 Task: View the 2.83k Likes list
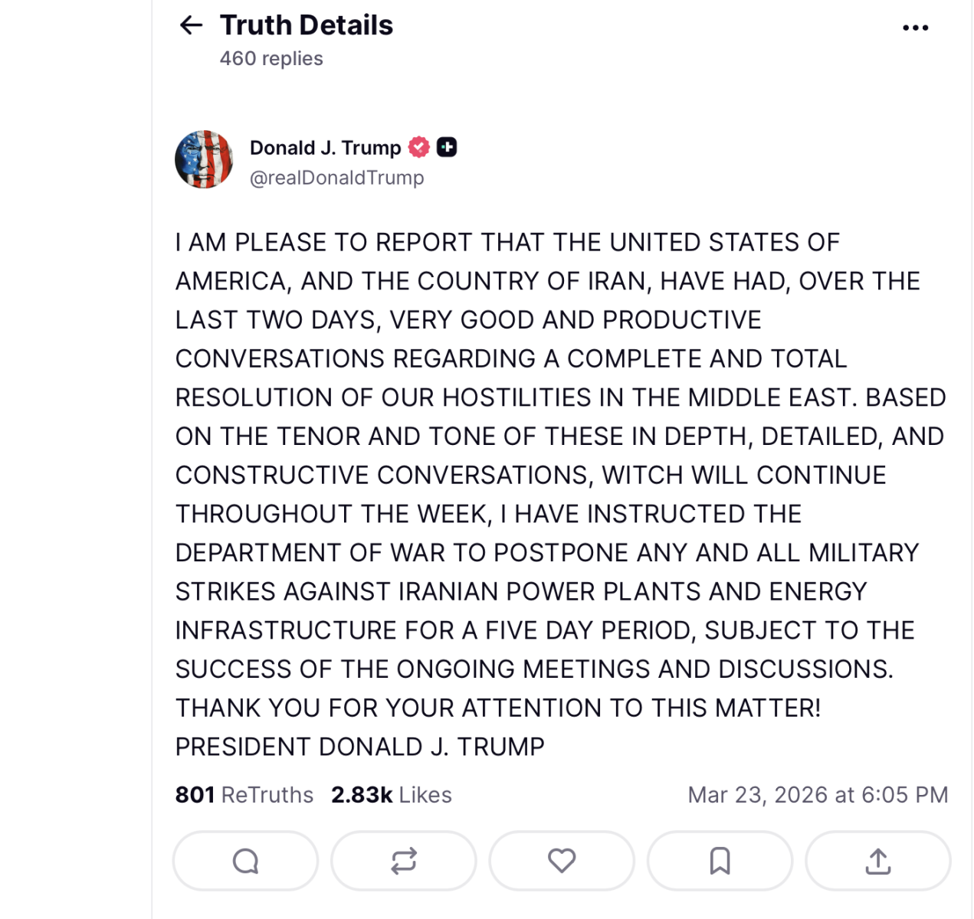point(391,794)
